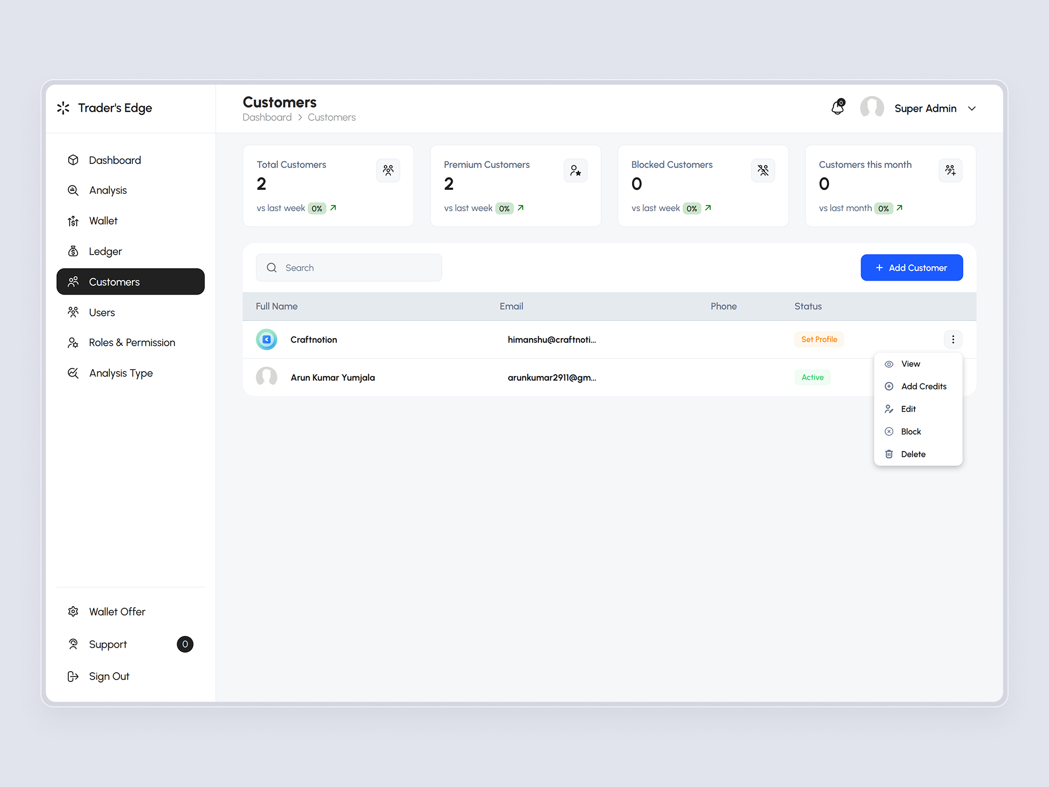
Task: Click Set Profile status on Craftnotion
Action: [x=819, y=339]
